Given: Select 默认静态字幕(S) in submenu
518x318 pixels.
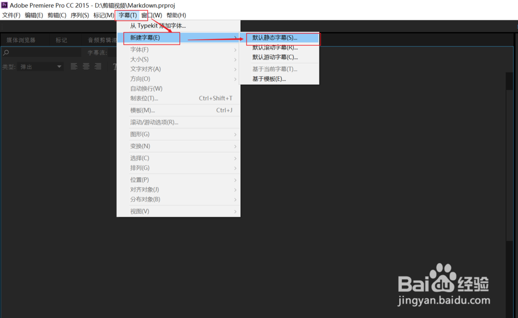Looking at the screenshot, I should (x=280, y=38).
